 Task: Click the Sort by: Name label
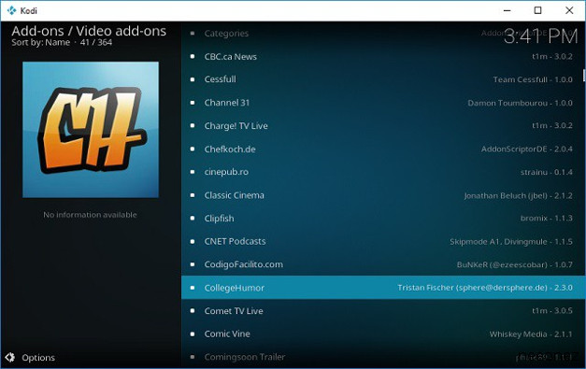click(41, 42)
